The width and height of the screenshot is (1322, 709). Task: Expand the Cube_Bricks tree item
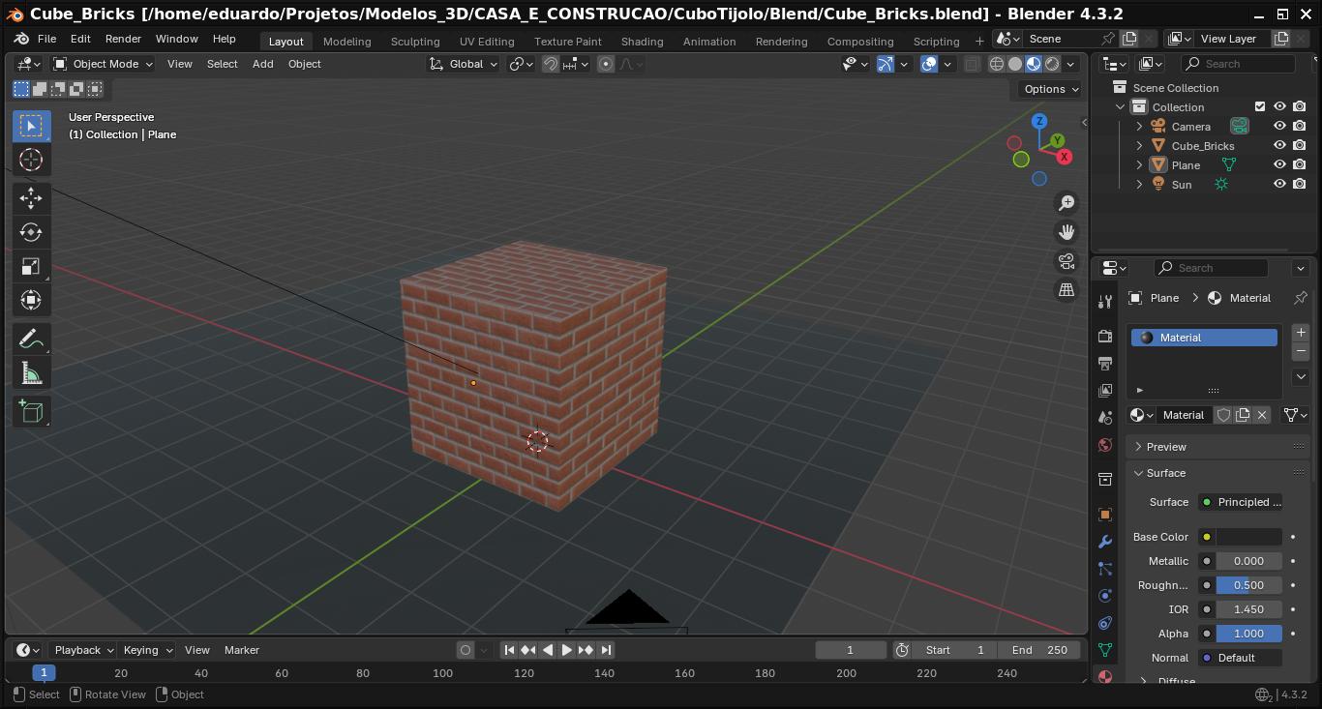tap(1139, 145)
